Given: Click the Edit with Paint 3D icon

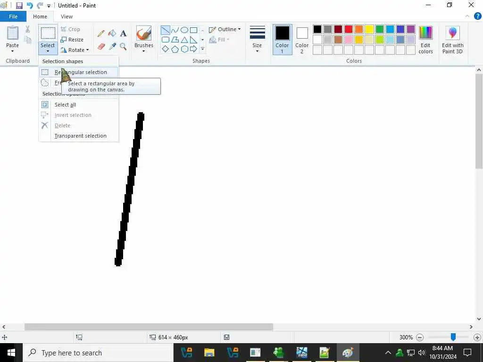Looking at the screenshot, I should [x=452, y=33].
